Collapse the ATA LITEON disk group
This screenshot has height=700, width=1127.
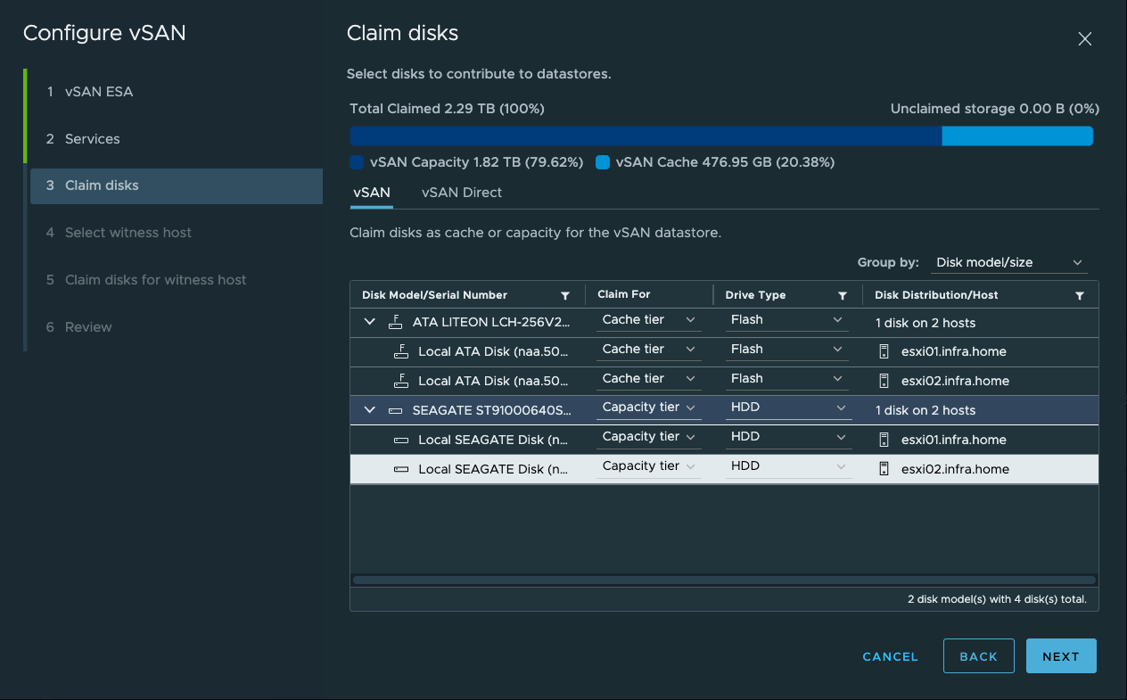[369, 321]
